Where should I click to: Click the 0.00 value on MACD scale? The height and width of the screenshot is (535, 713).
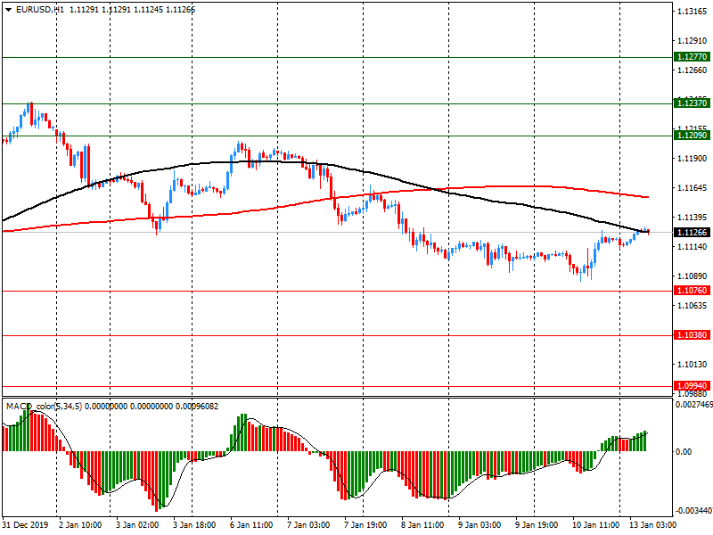tap(683, 452)
